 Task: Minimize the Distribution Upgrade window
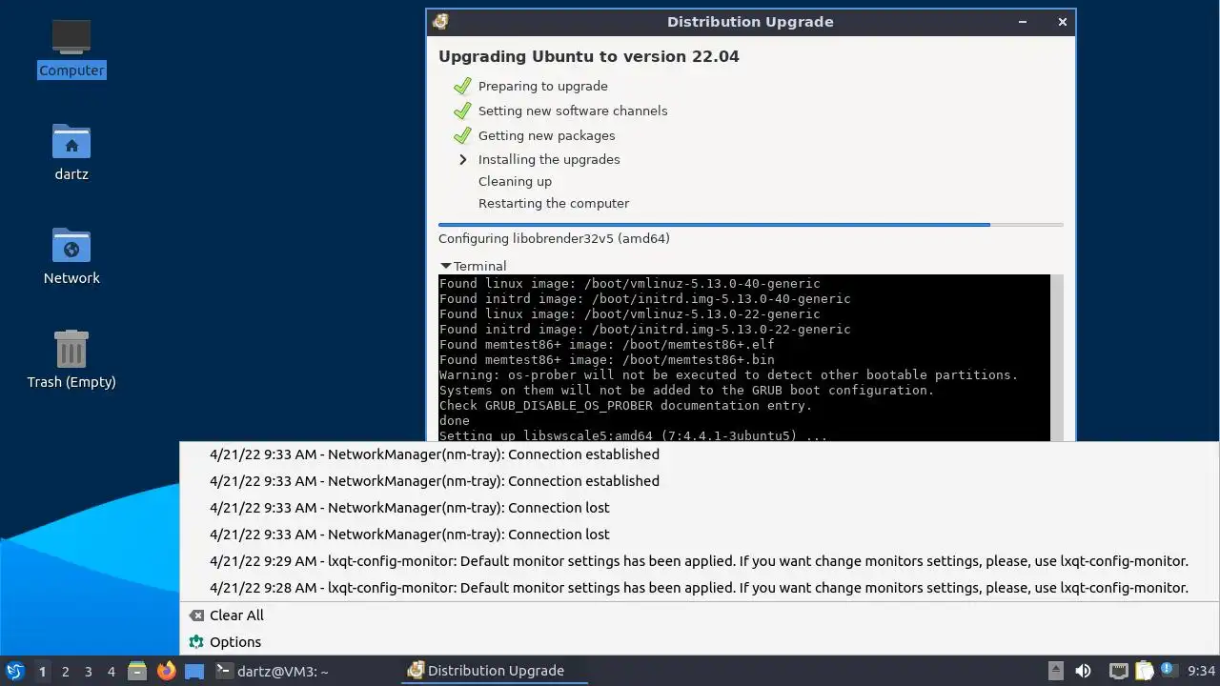click(1023, 22)
